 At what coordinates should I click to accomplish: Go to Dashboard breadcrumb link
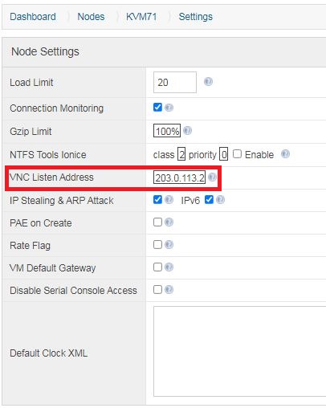click(33, 17)
